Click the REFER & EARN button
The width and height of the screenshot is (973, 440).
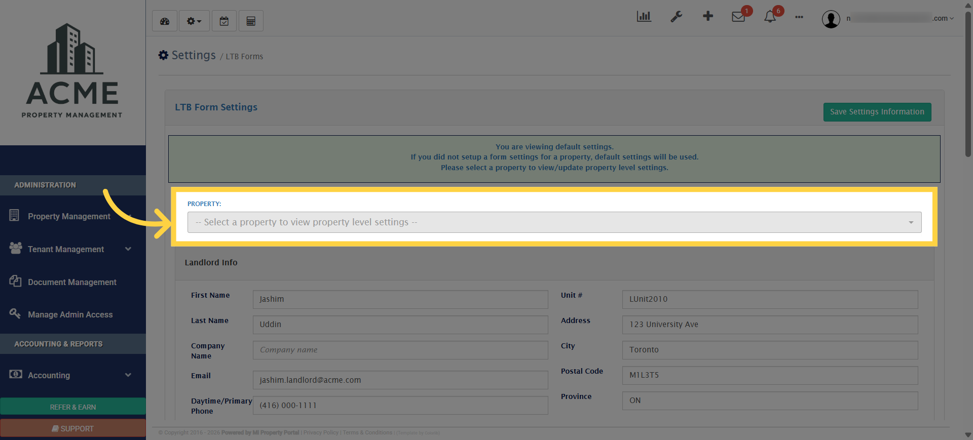pos(73,407)
